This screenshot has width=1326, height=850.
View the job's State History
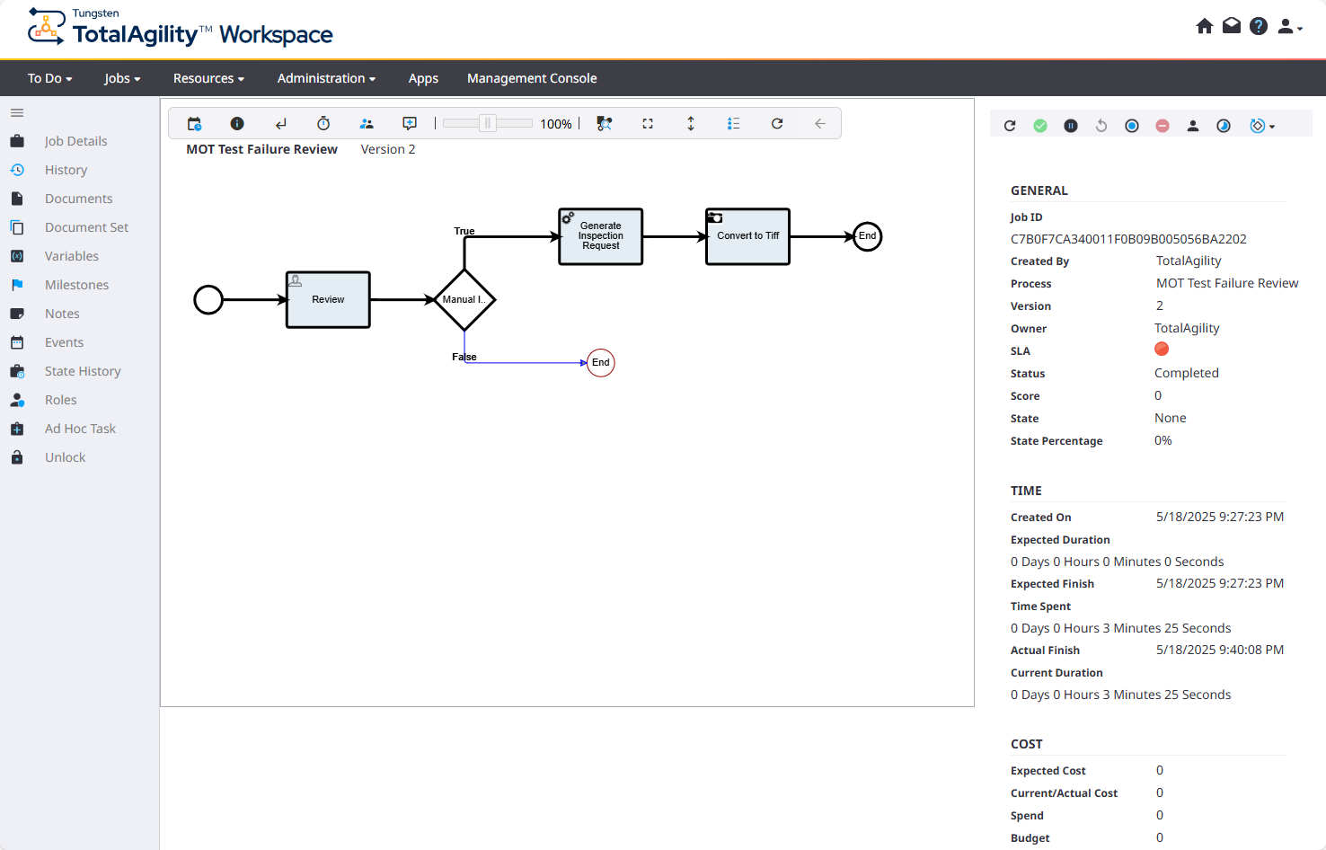(82, 371)
